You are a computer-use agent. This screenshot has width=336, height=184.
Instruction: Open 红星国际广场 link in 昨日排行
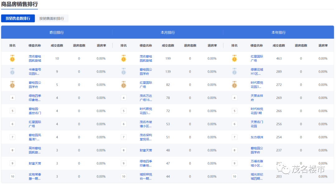(35, 124)
